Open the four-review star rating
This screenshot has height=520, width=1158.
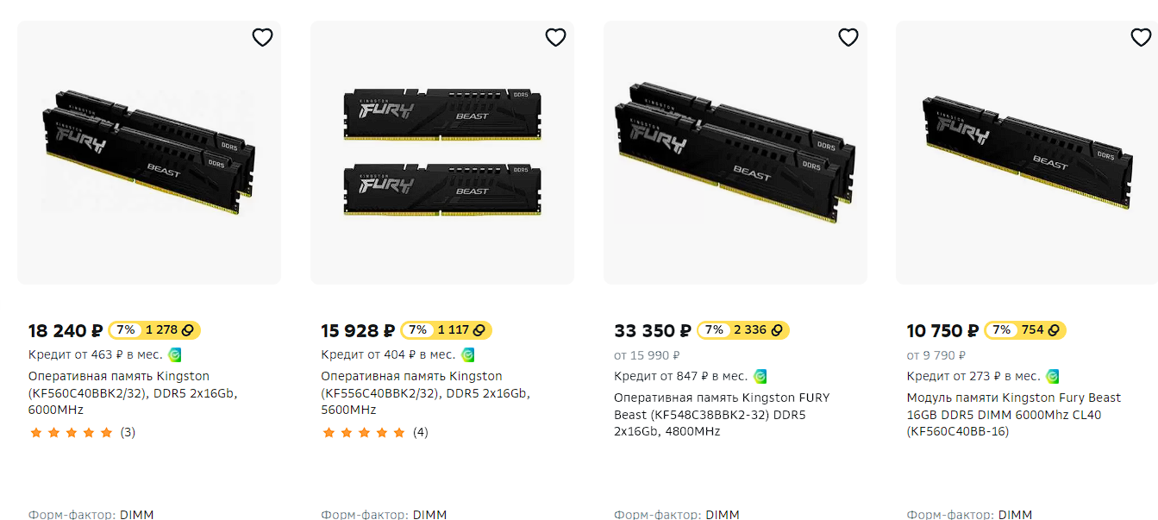[x=375, y=432]
